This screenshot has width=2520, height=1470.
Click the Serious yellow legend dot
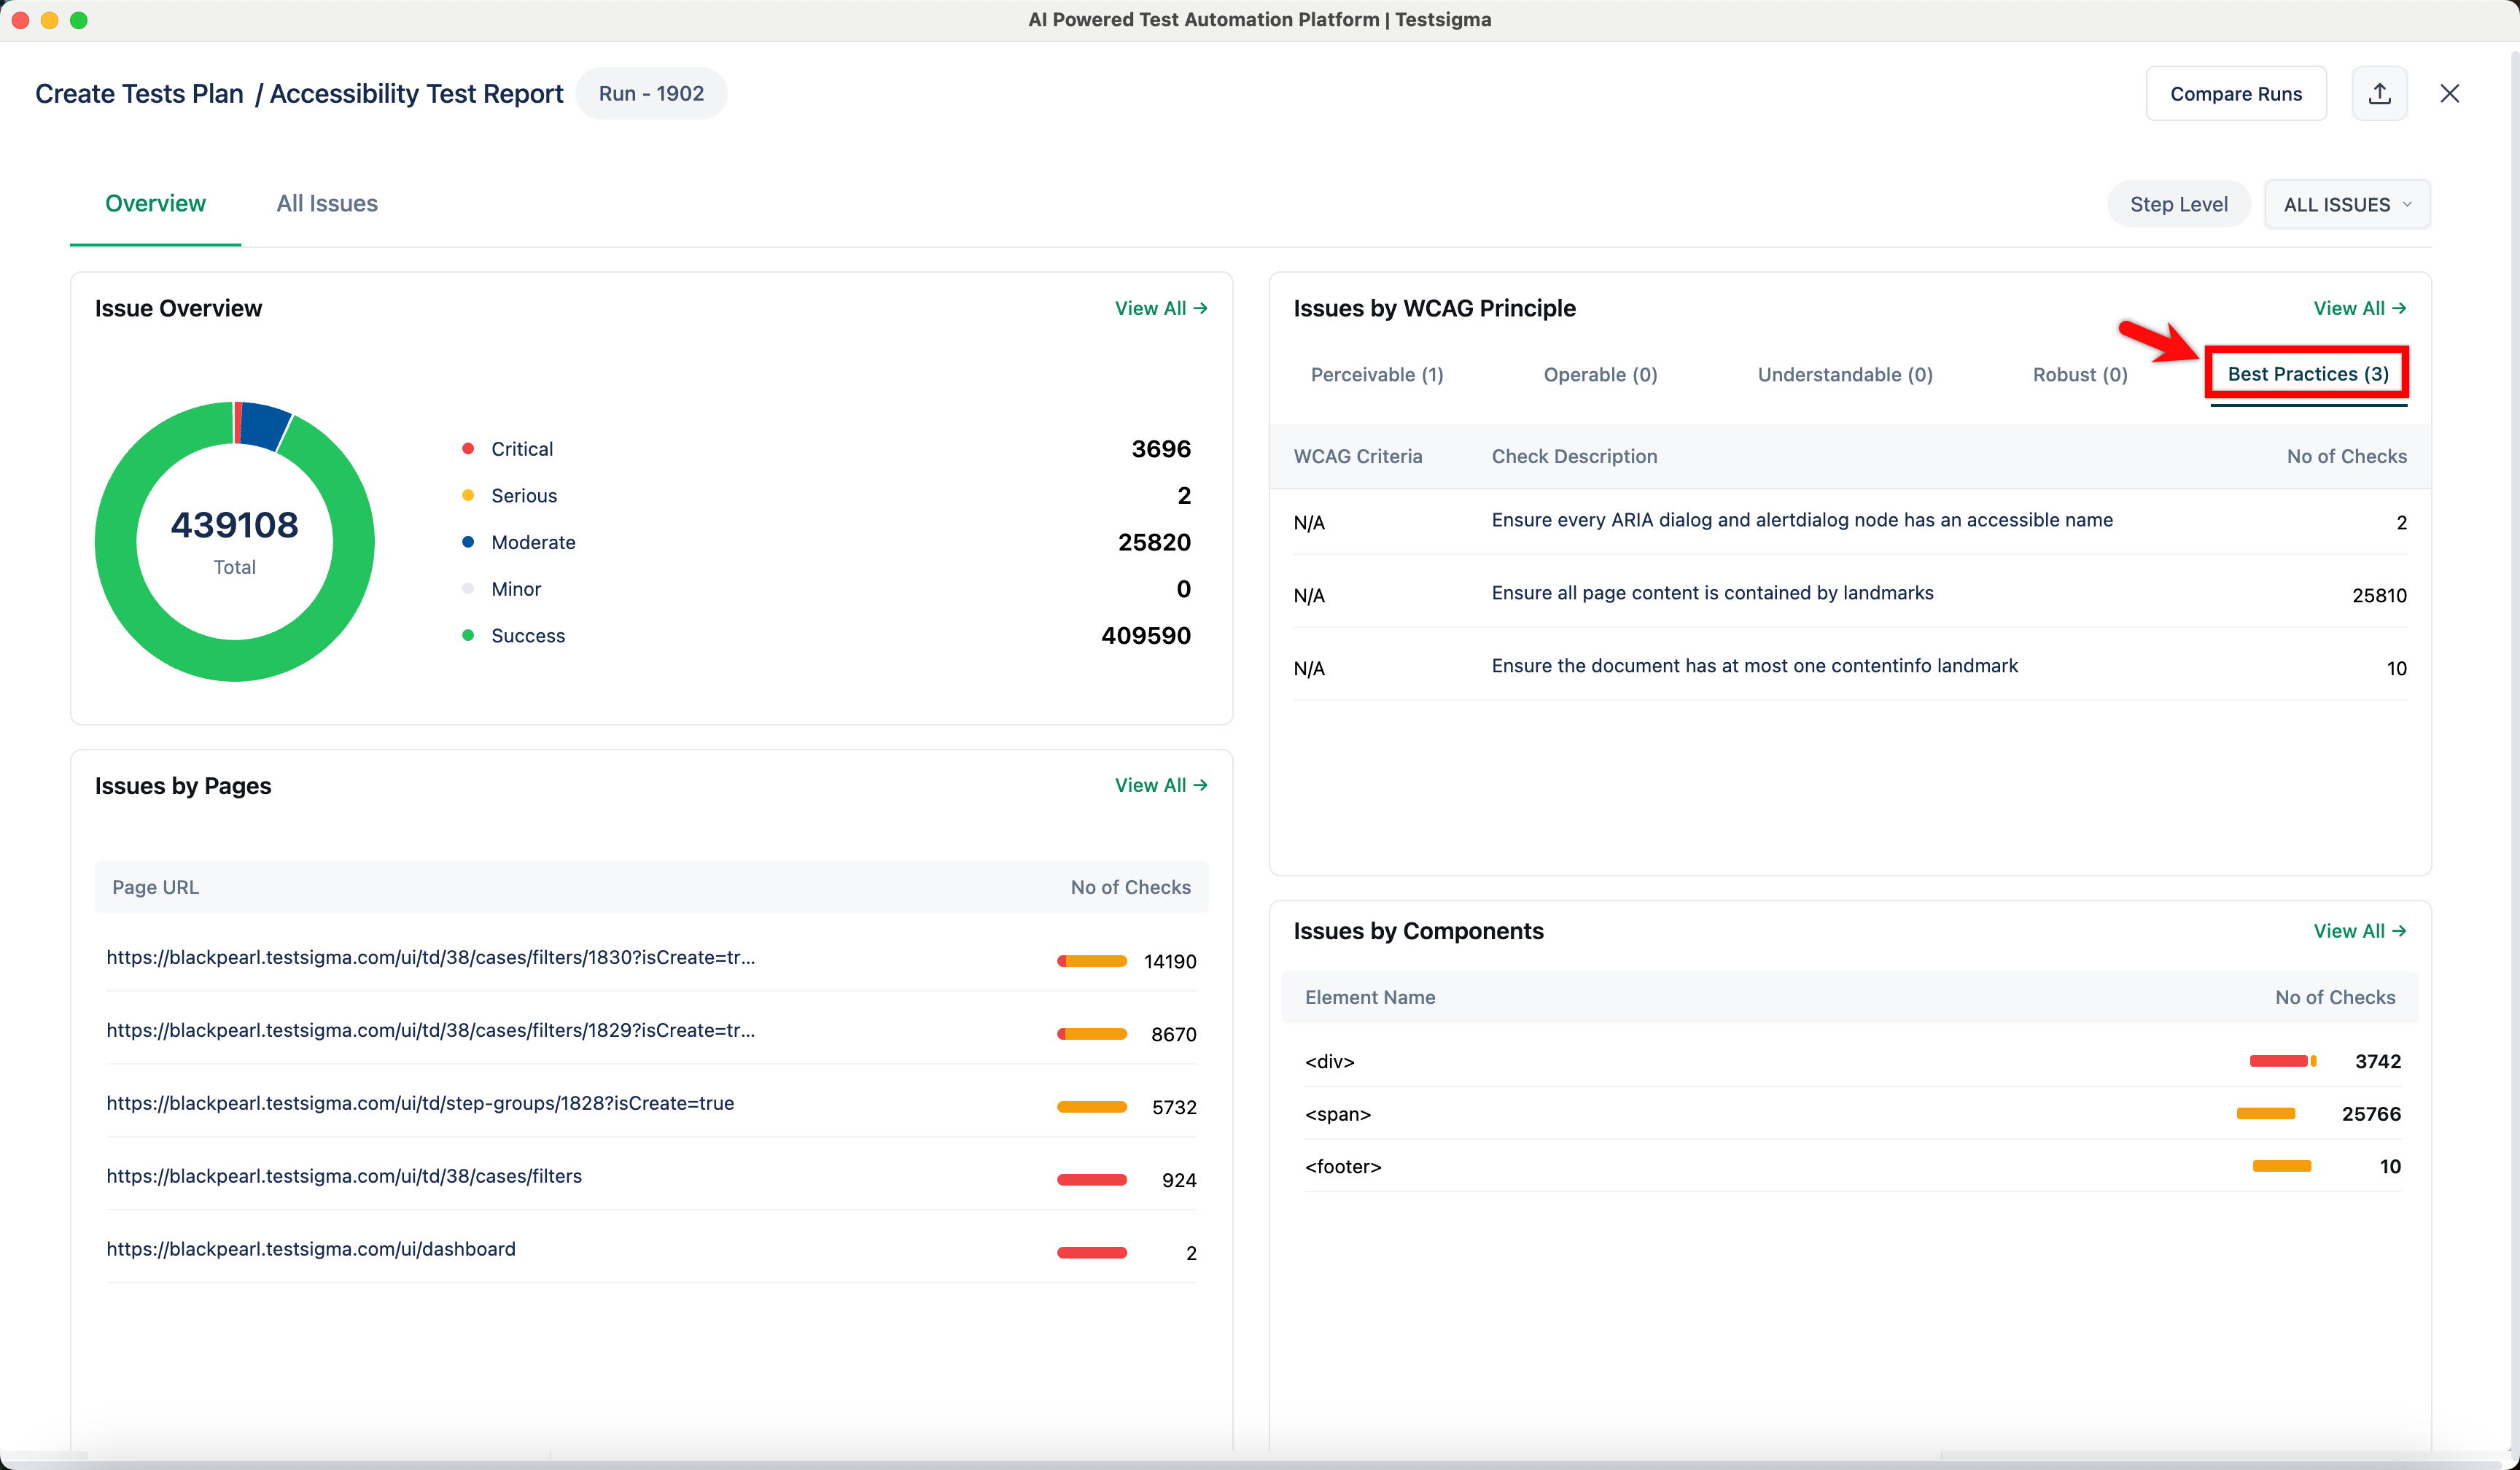point(467,496)
